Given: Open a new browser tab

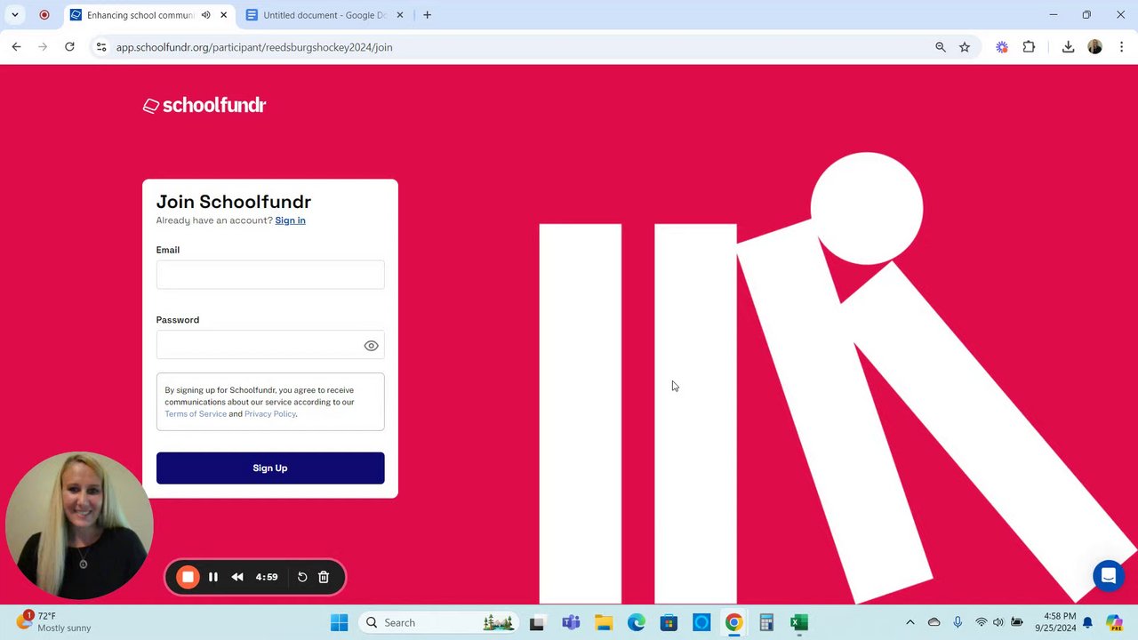Looking at the screenshot, I should [428, 15].
